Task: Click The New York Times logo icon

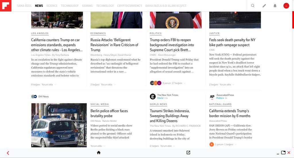Action: click(153, 96)
